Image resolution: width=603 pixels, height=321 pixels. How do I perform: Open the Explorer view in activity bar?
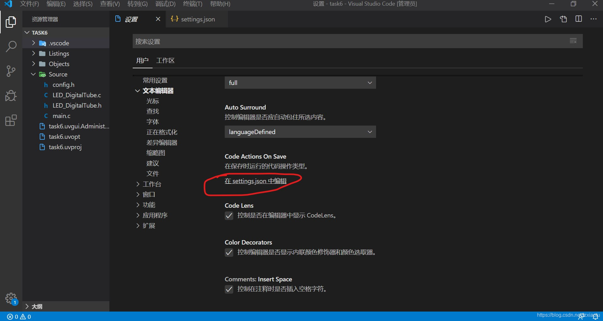pos(11,22)
